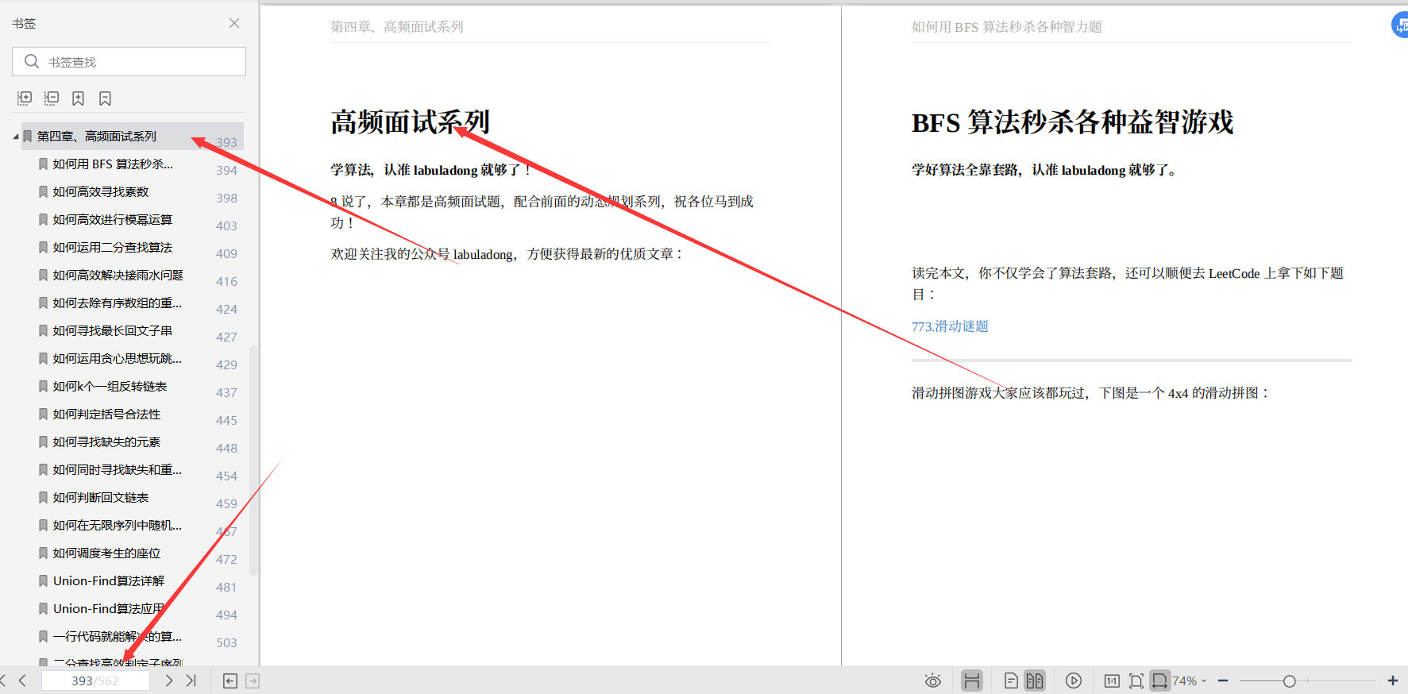Open the 773.滑动谜题 link
This screenshot has height=694, width=1408.
point(950,326)
